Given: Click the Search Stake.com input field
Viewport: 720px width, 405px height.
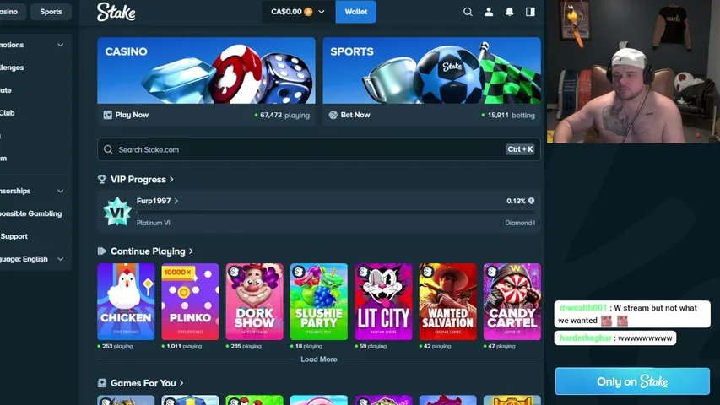Looking at the screenshot, I should click(x=319, y=149).
